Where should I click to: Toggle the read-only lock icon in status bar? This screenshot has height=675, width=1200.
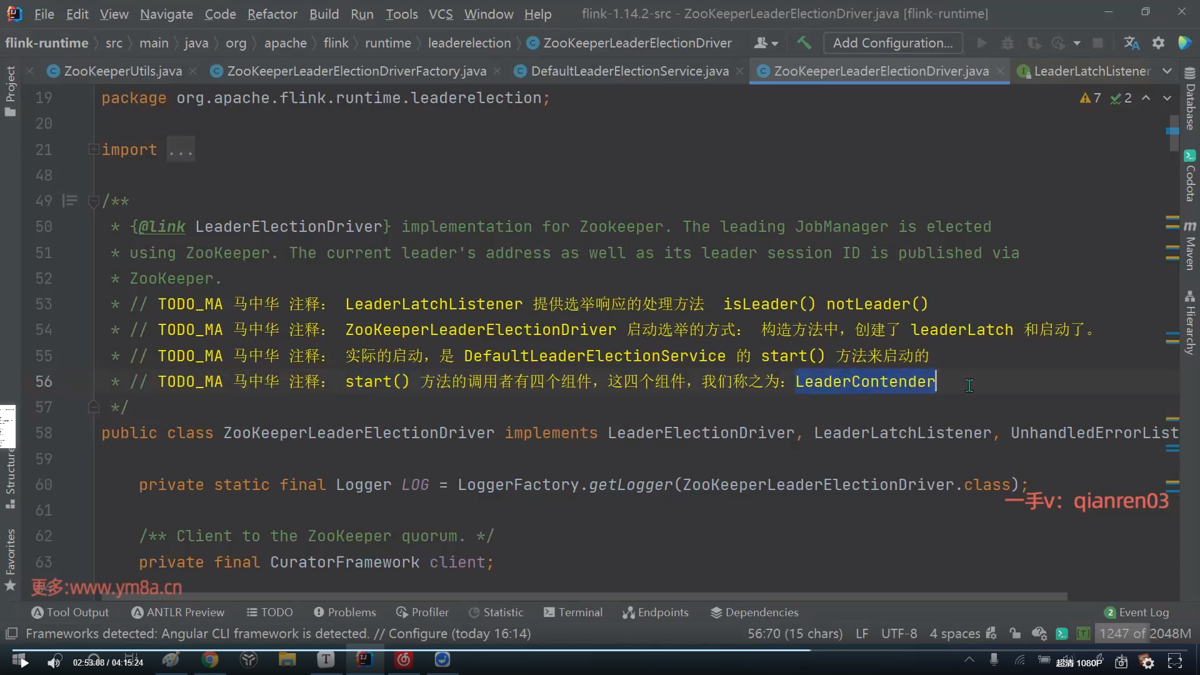pos(1015,634)
